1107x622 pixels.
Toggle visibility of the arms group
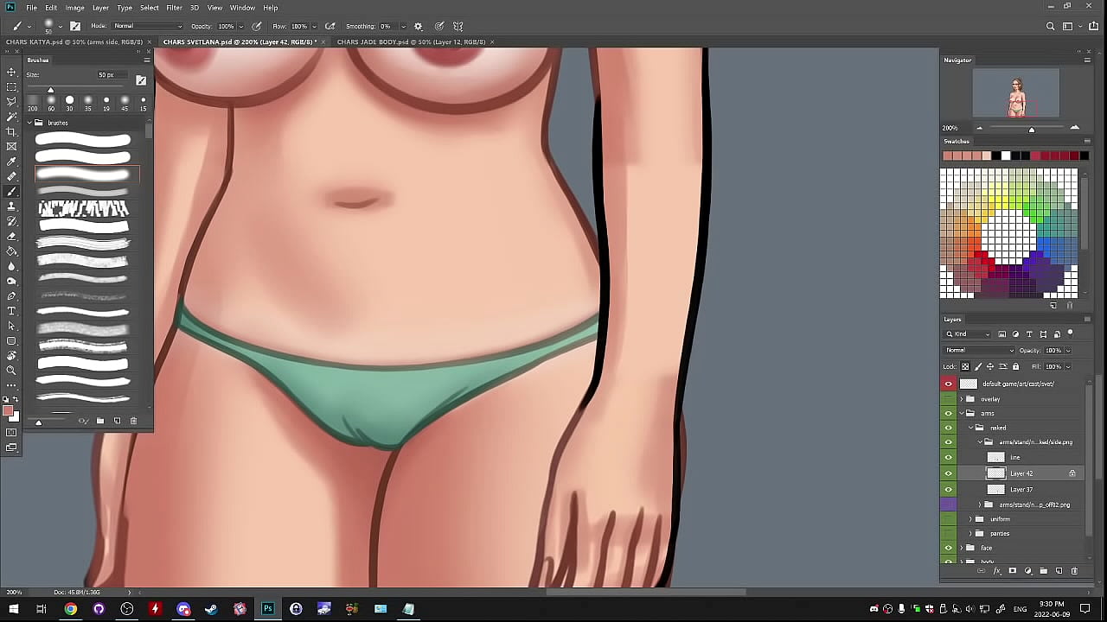coord(948,413)
